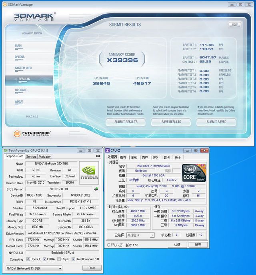Image resolution: width=256 pixels, height=275 pixels.
Task: Open MAIN in 3DMark sidebar
Action: pos(18,46)
